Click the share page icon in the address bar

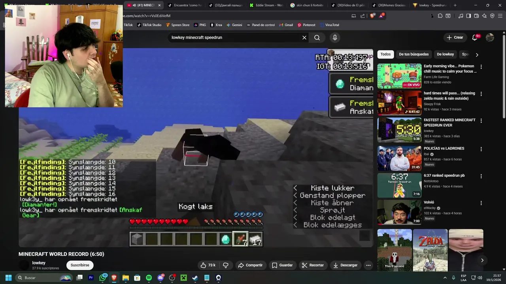363,16
